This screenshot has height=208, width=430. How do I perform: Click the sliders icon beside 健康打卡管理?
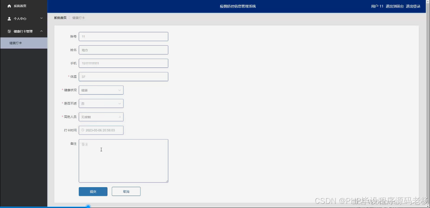tap(9, 31)
